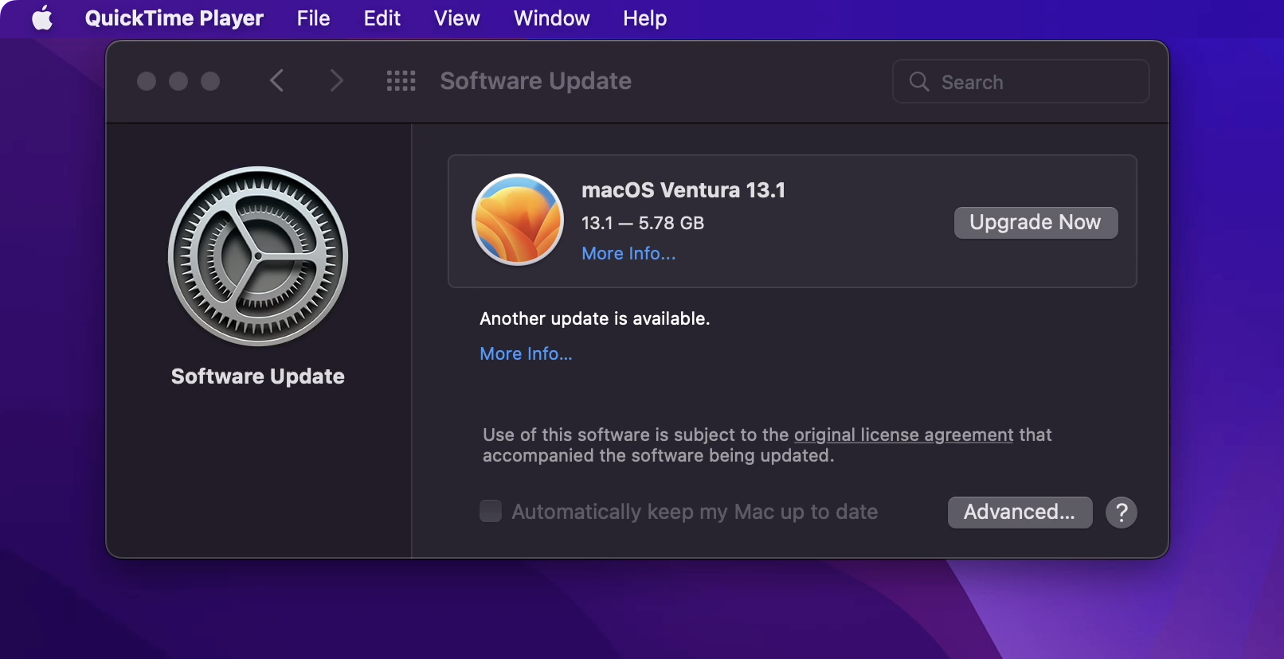Click the Search field

[x=1020, y=81]
